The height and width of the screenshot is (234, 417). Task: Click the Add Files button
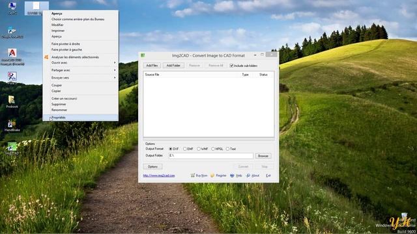152,65
